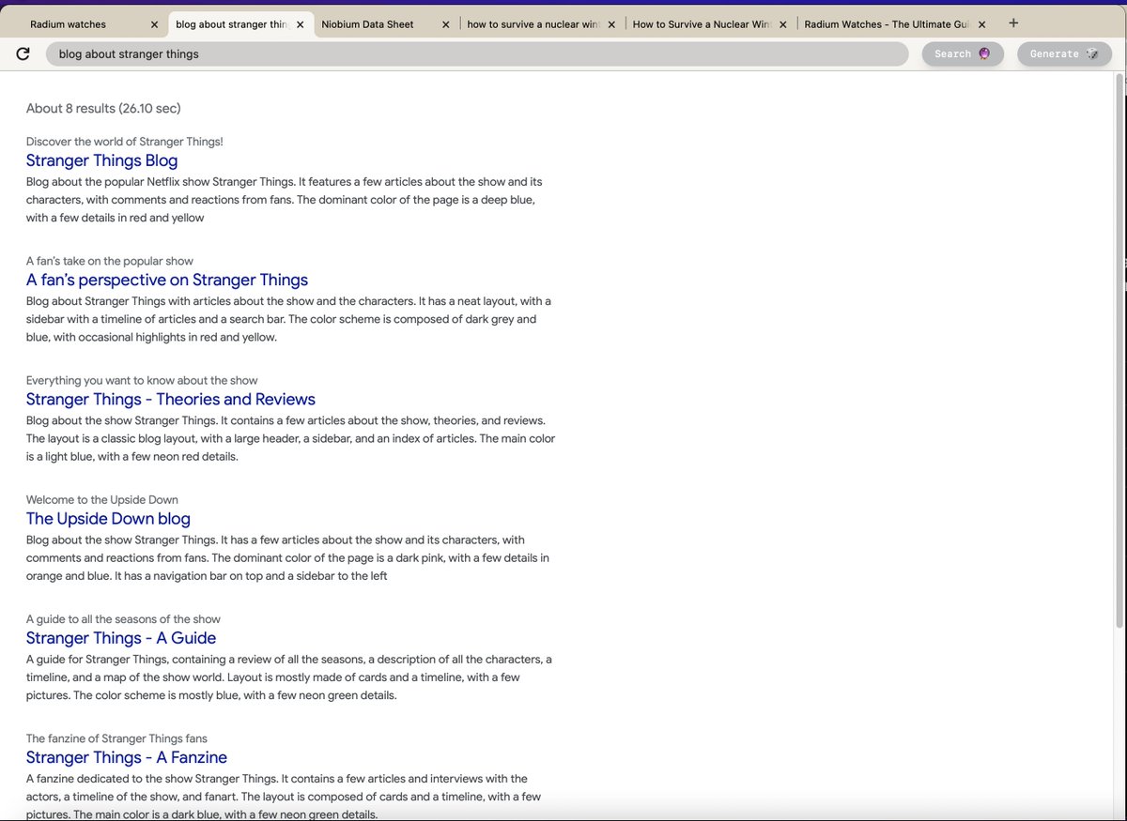Open the Stranger Things Blog result

tap(101, 160)
